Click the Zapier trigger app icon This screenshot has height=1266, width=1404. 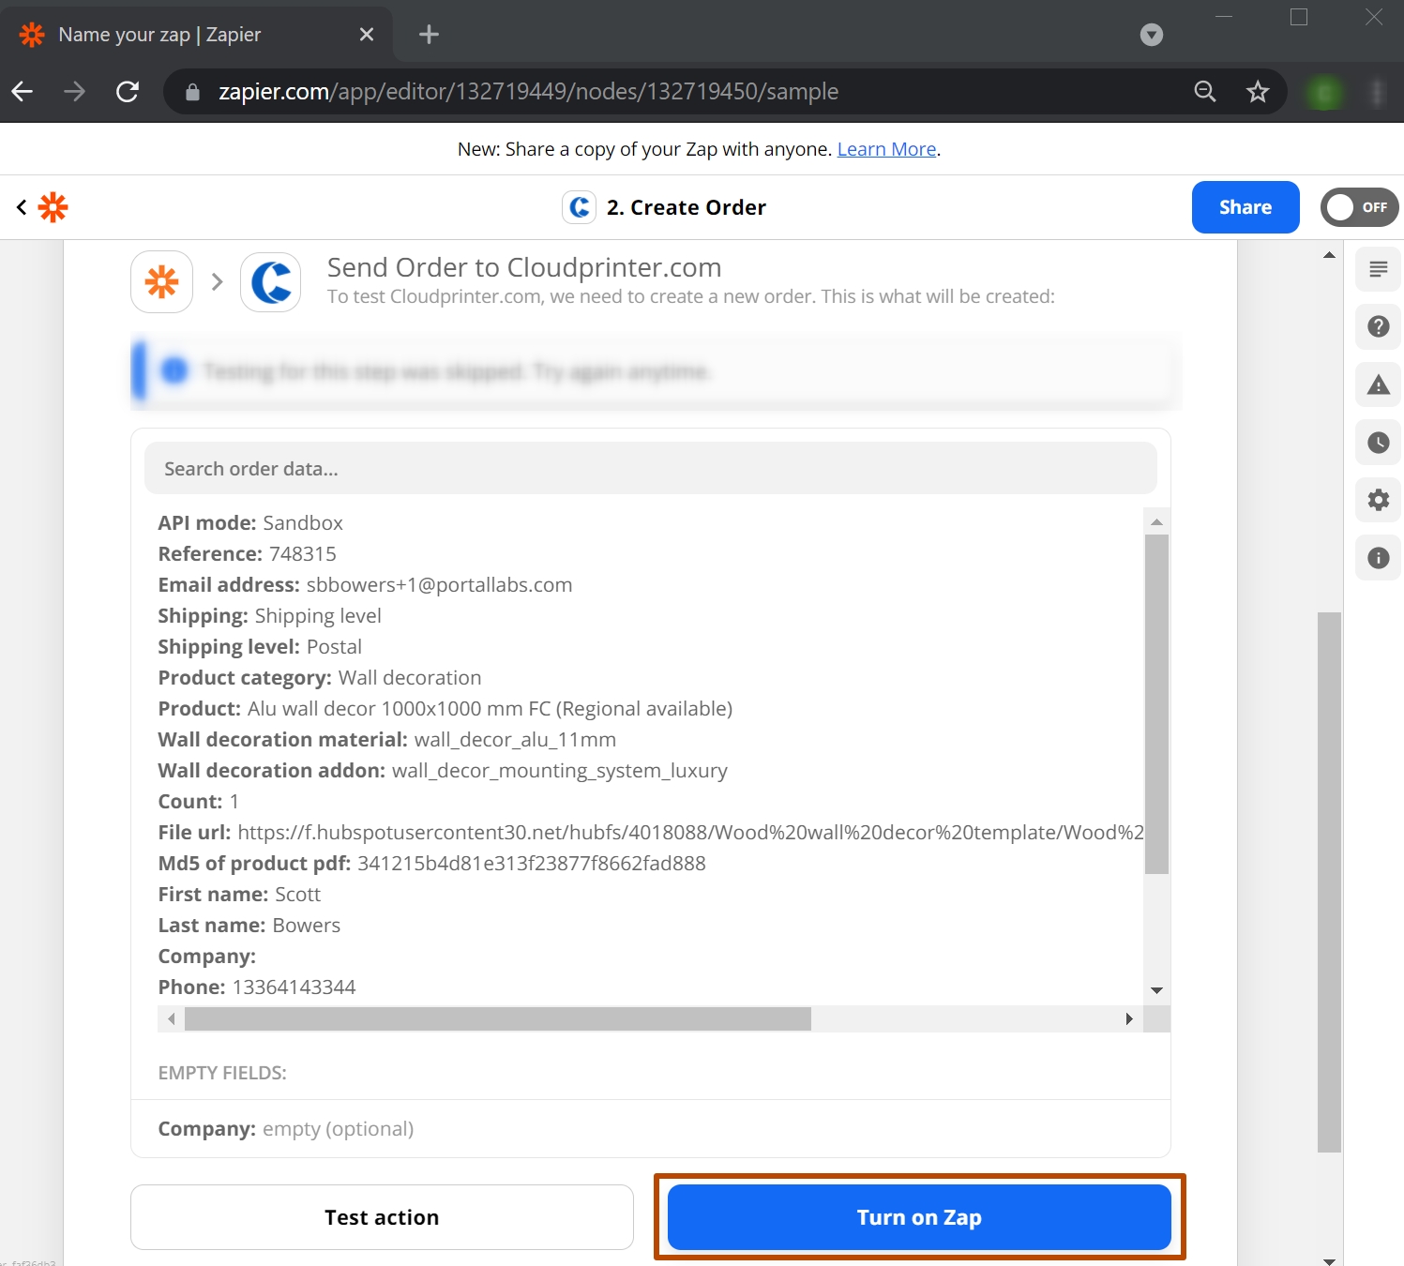tap(162, 281)
